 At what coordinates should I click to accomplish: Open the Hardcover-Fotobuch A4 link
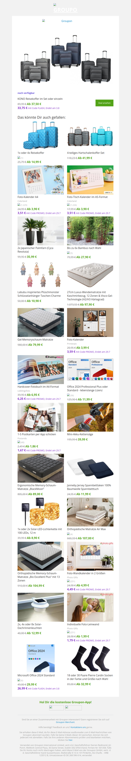(38, 386)
